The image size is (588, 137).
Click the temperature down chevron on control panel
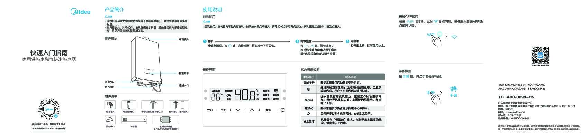coord(238,110)
